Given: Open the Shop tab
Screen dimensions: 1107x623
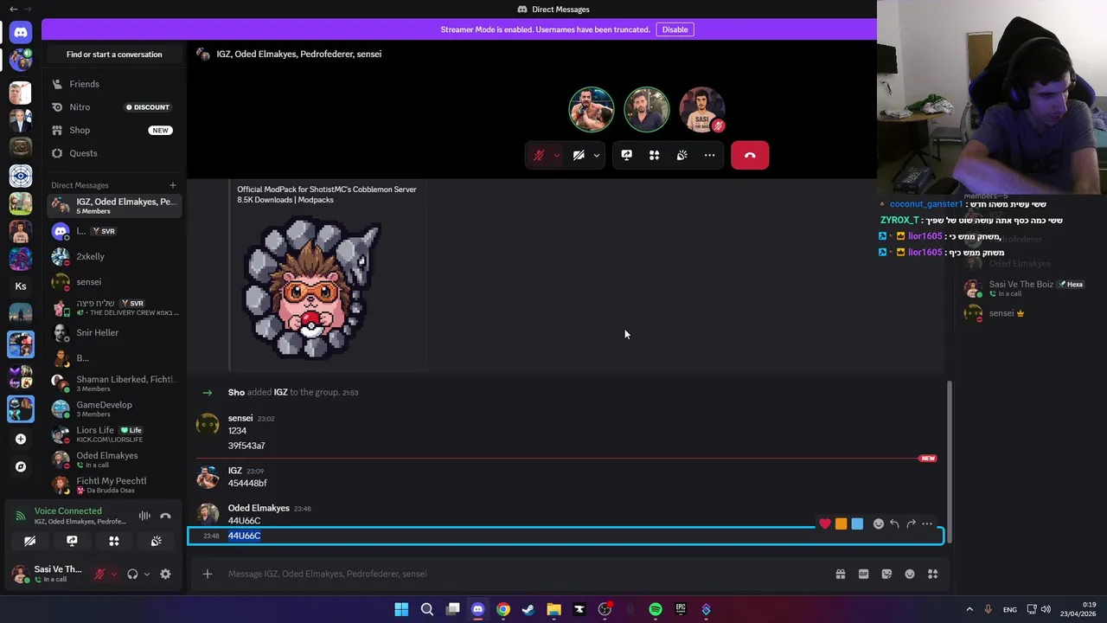Looking at the screenshot, I should point(114,130).
